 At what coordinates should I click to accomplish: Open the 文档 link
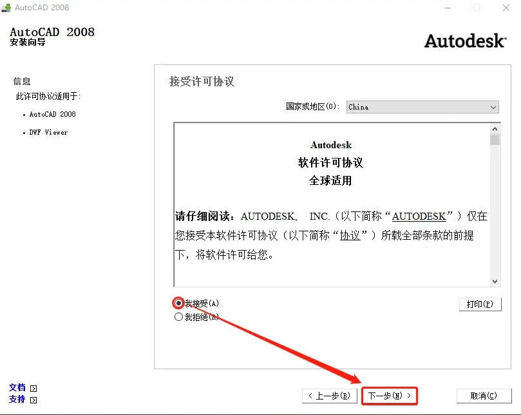pyautogui.click(x=17, y=387)
